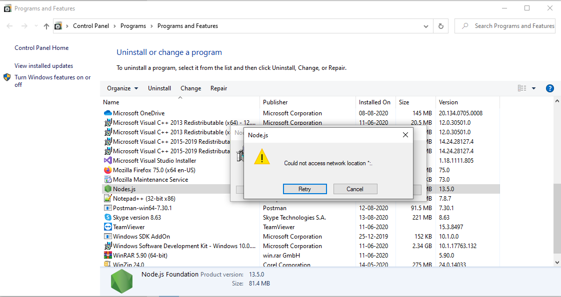
Task: Navigate back with the Back arrow
Action: coord(9,26)
